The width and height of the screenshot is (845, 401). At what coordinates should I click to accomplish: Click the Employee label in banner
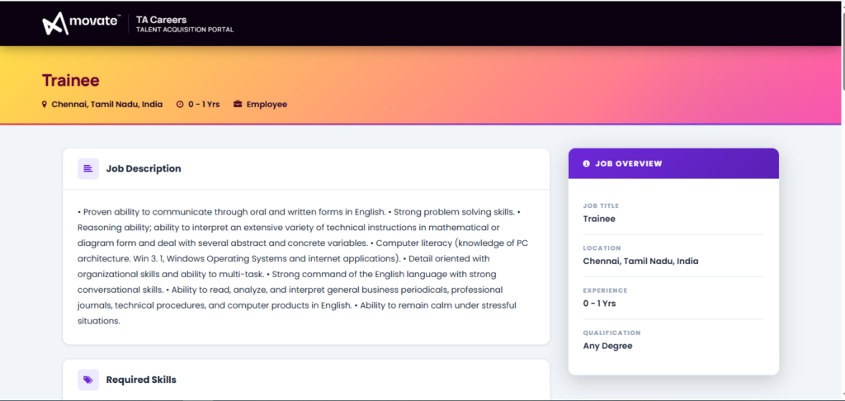click(x=267, y=105)
